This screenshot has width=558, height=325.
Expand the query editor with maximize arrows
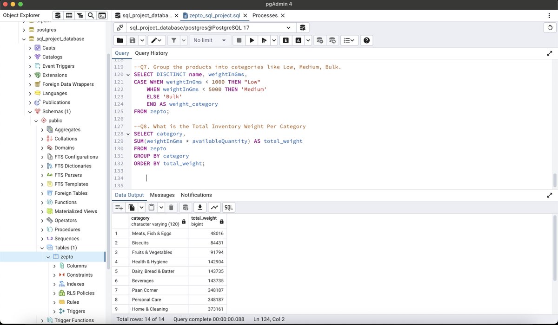tap(550, 53)
